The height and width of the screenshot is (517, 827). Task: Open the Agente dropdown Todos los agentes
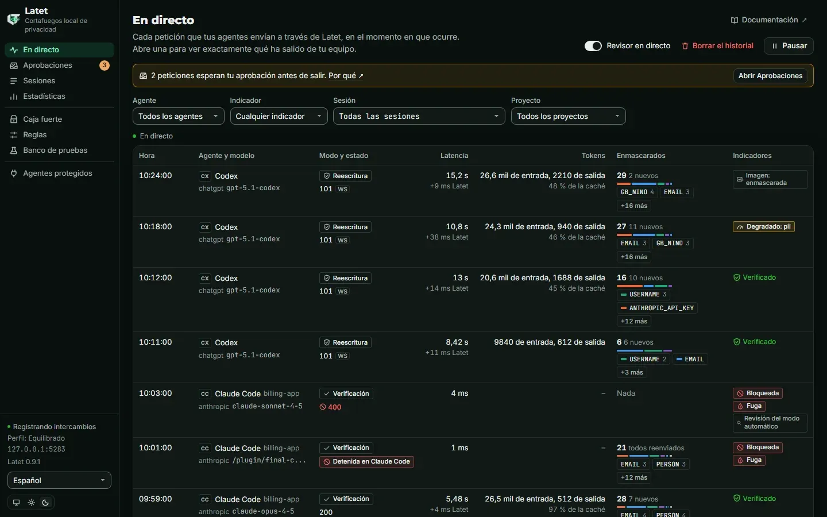pyautogui.click(x=178, y=116)
